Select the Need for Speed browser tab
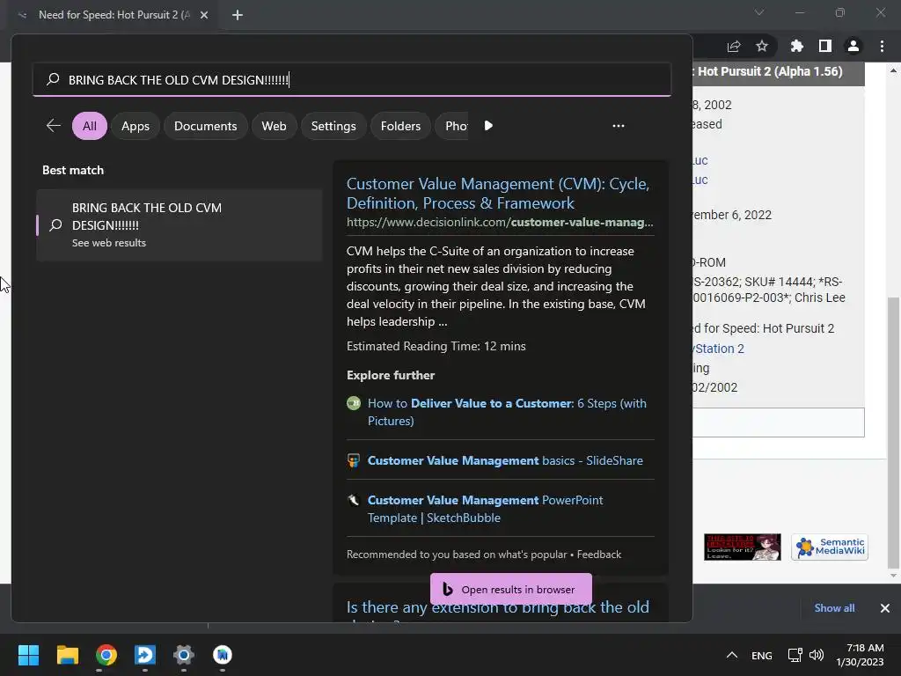Screen dimensions: 901x676 pyautogui.click(x=114, y=15)
